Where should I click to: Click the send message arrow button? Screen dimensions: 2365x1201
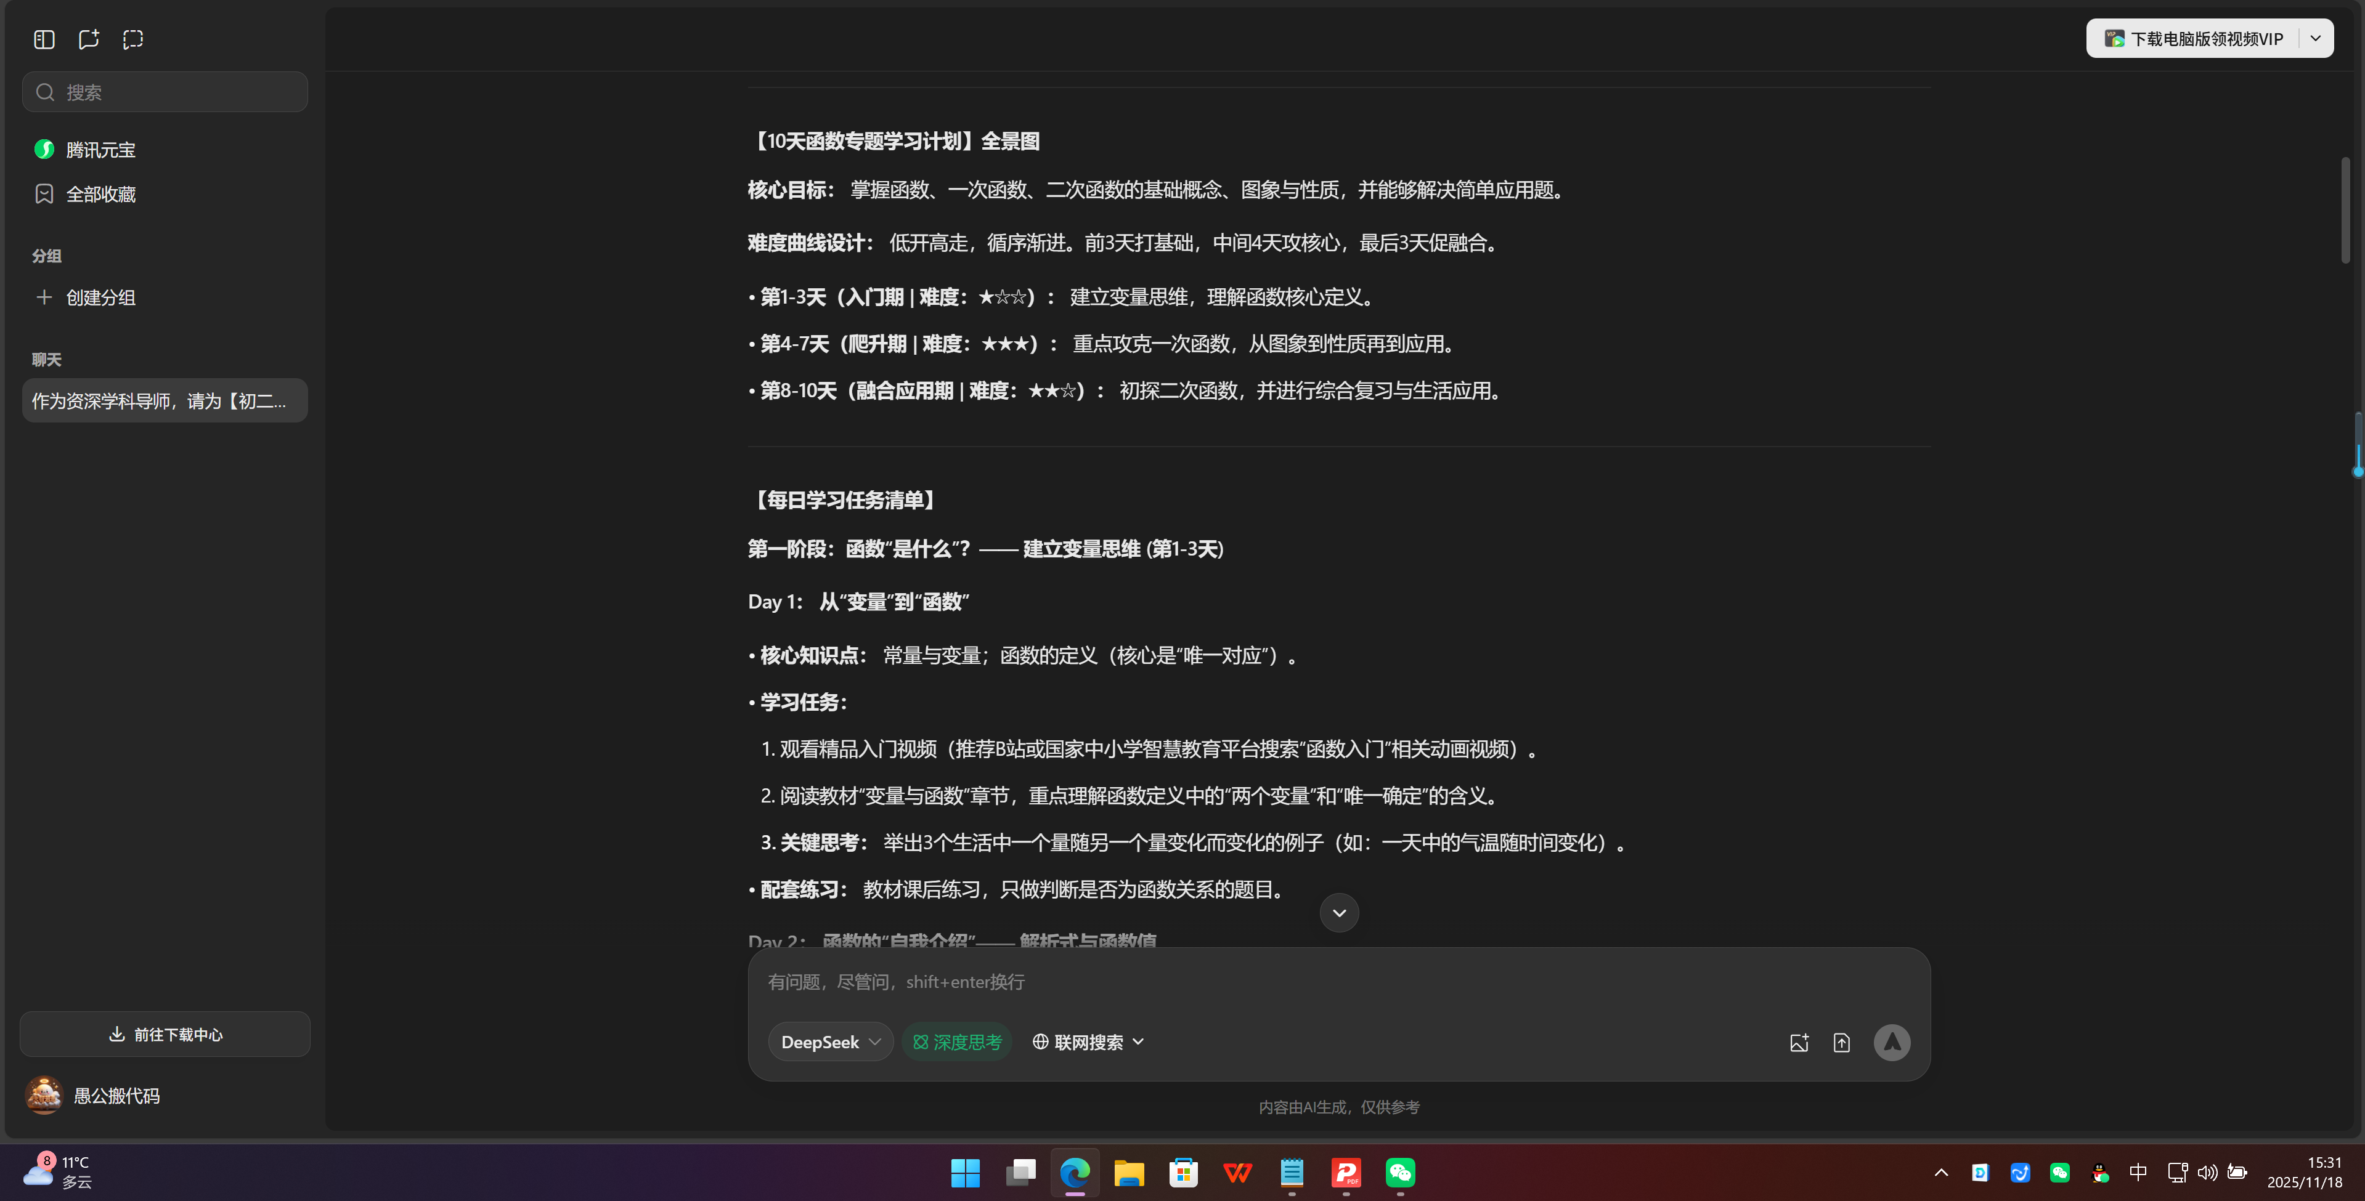(x=1892, y=1041)
